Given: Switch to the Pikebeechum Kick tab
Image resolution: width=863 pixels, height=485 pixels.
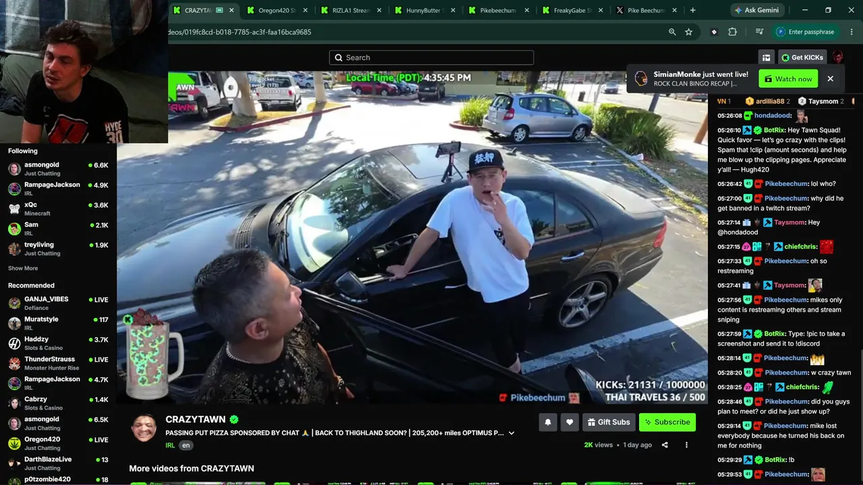Looking at the screenshot, I should point(498,10).
